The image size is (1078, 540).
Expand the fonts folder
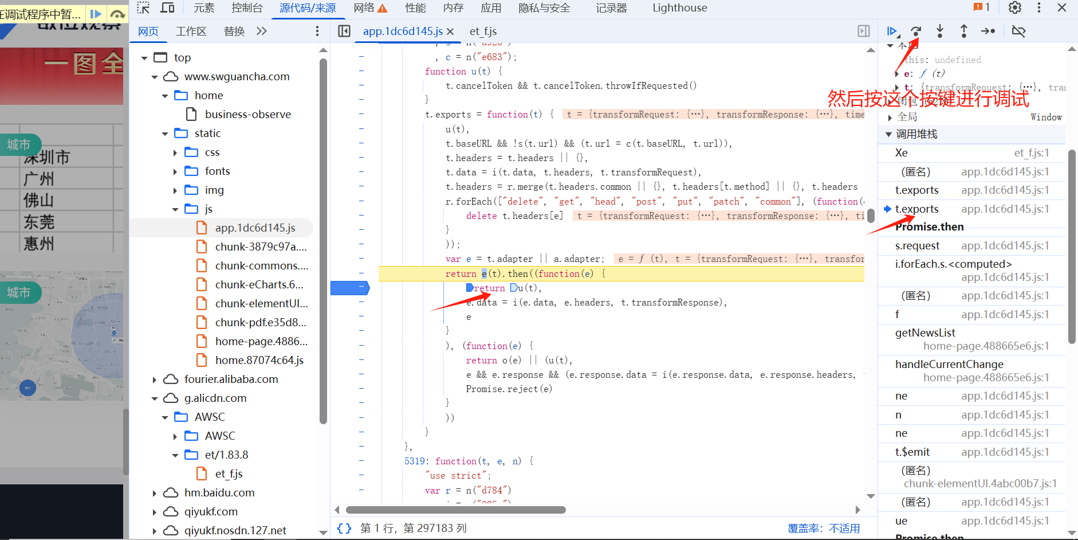coord(175,171)
